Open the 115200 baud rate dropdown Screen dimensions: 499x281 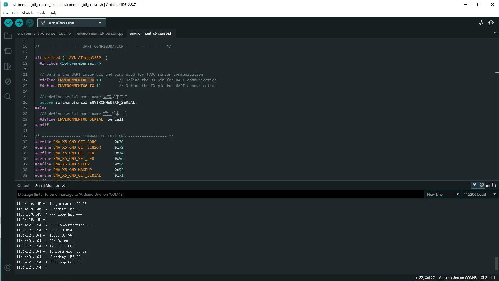480,194
